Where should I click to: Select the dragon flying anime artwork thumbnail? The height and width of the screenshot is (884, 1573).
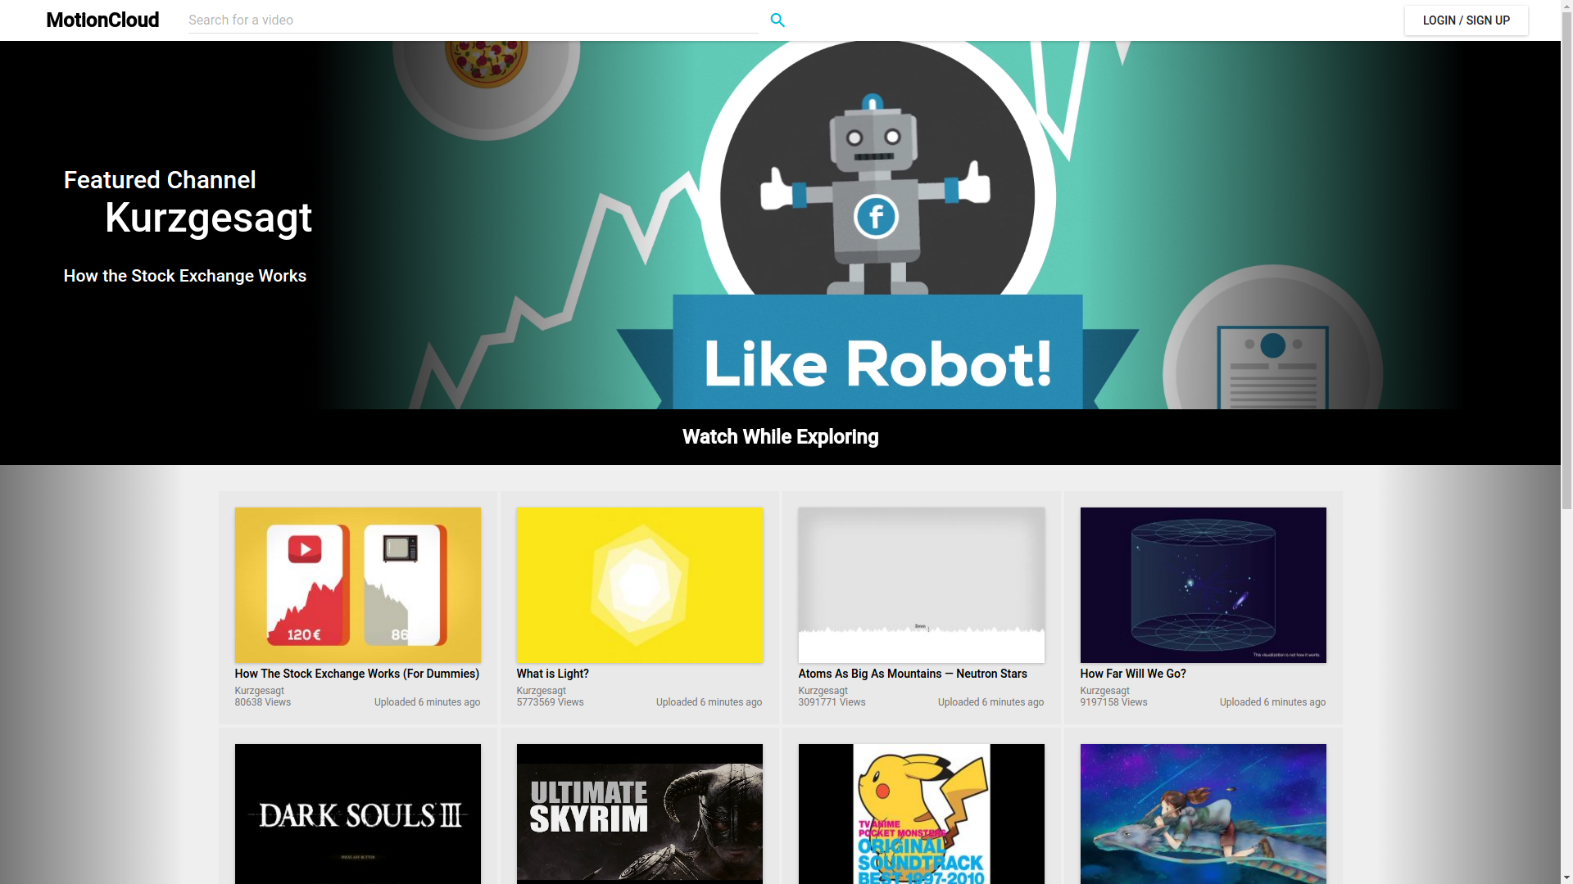1203,814
